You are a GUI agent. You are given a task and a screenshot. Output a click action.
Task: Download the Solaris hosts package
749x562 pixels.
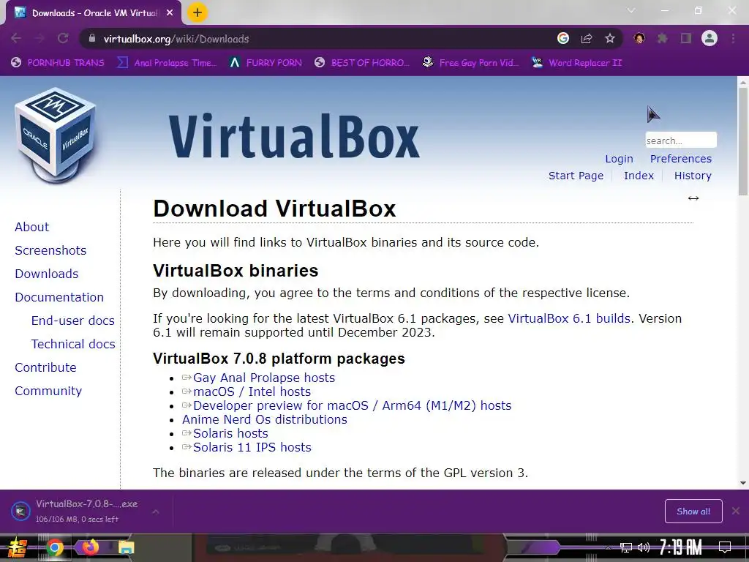pyautogui.click(x=230, y=433)
